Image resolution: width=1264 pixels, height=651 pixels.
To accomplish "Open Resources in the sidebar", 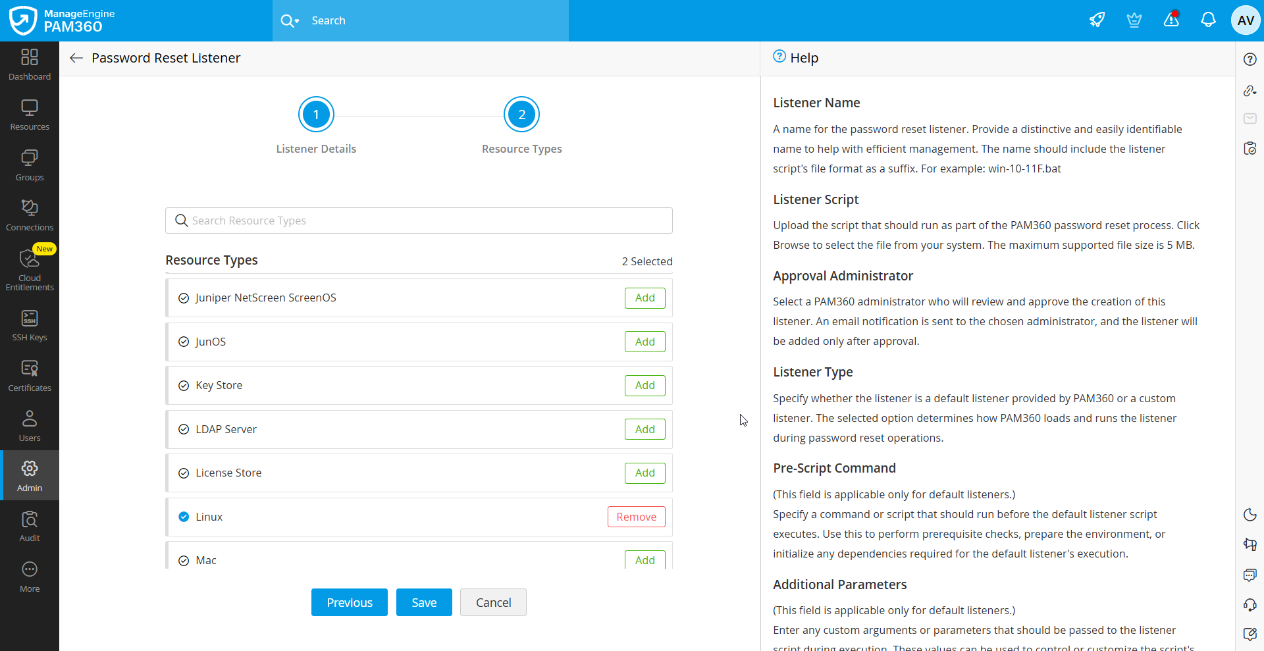I will (x=30, y=115).
